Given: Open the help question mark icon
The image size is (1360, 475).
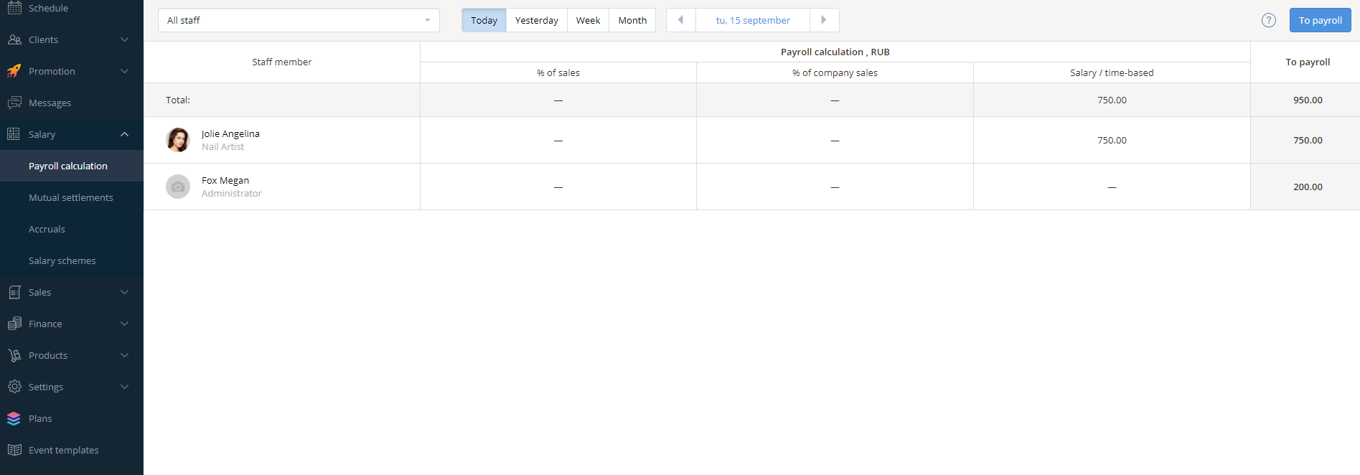Looking at the screenshot, I should [1269, 20].
